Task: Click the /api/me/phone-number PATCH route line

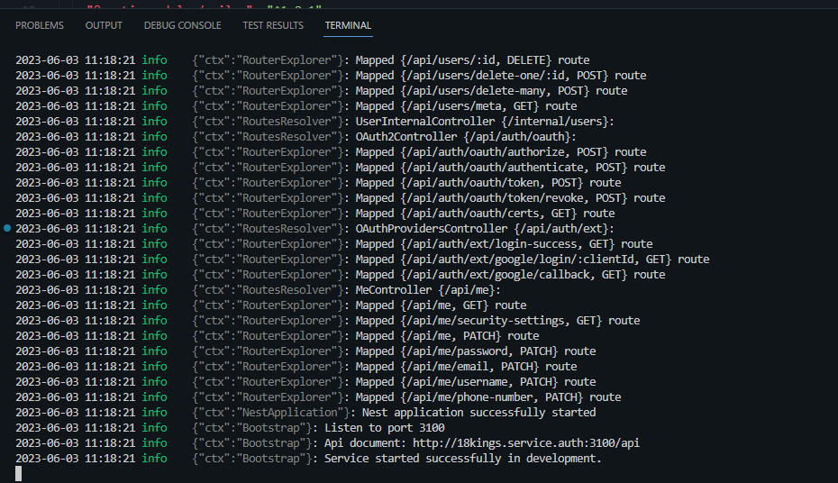Action: 487,397
